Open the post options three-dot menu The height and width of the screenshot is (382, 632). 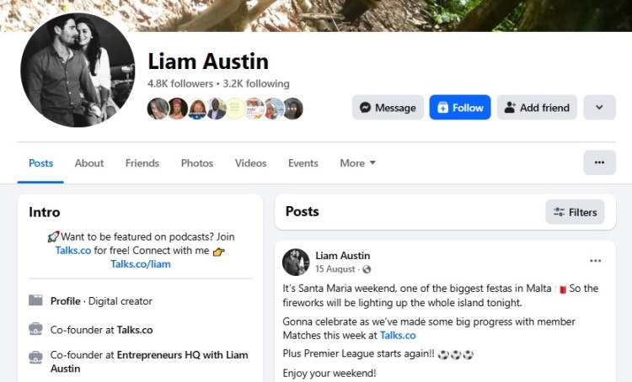(595, 261)
